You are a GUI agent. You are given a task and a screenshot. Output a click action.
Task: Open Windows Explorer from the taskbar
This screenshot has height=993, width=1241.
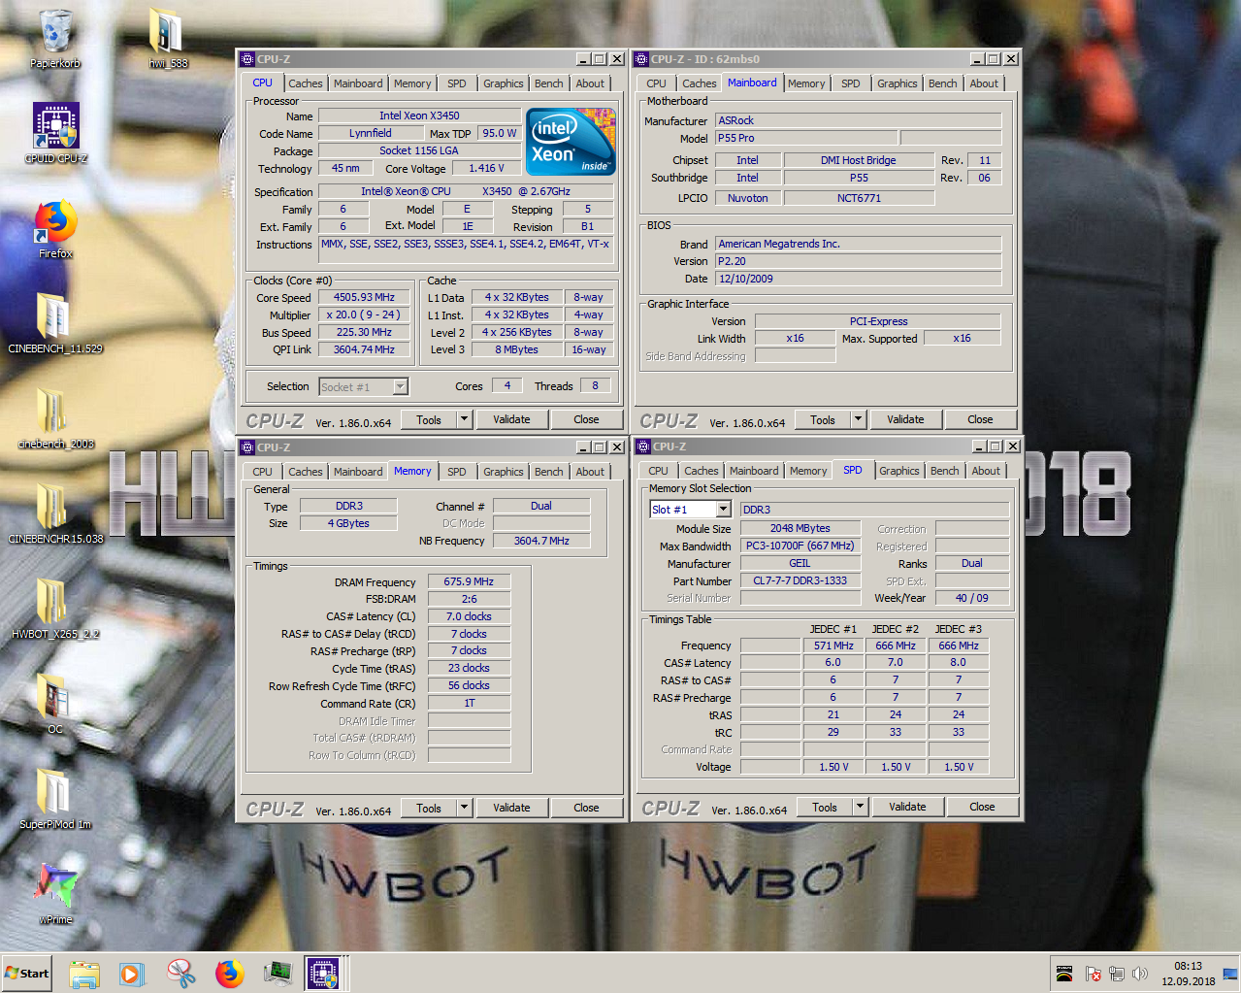click(84, 974)
